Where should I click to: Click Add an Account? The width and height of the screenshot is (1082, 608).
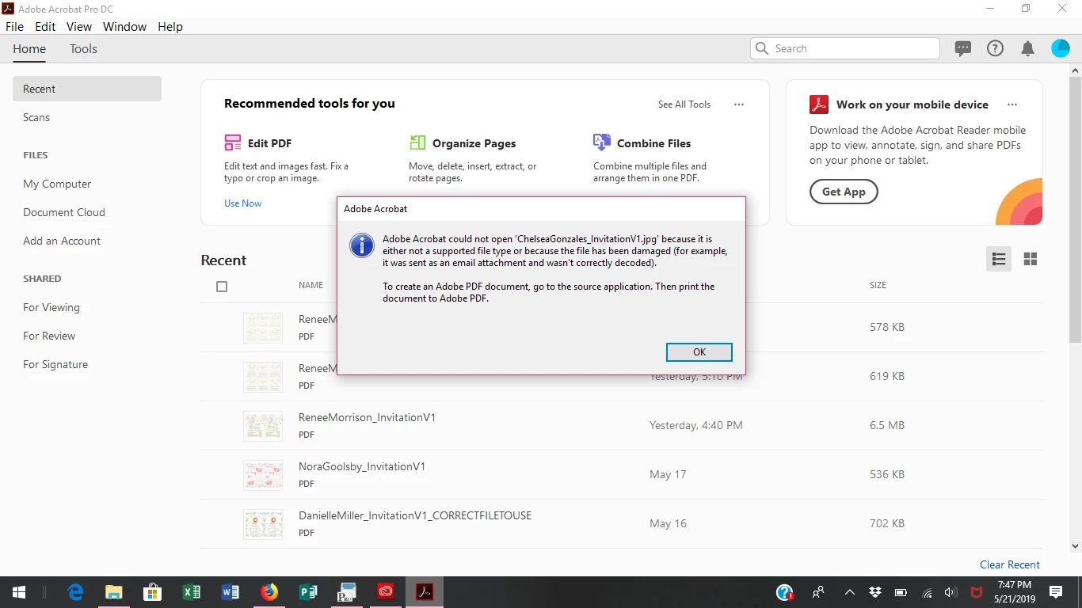point(62,241)
